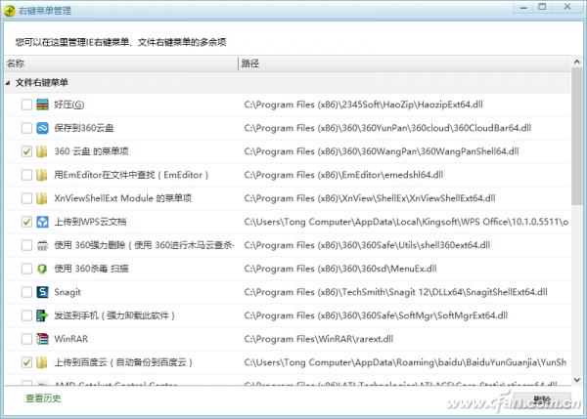Check the 发送到手机 checkbox
The height and width of the screenshot is (419, 587).
[x=26, y=315]
